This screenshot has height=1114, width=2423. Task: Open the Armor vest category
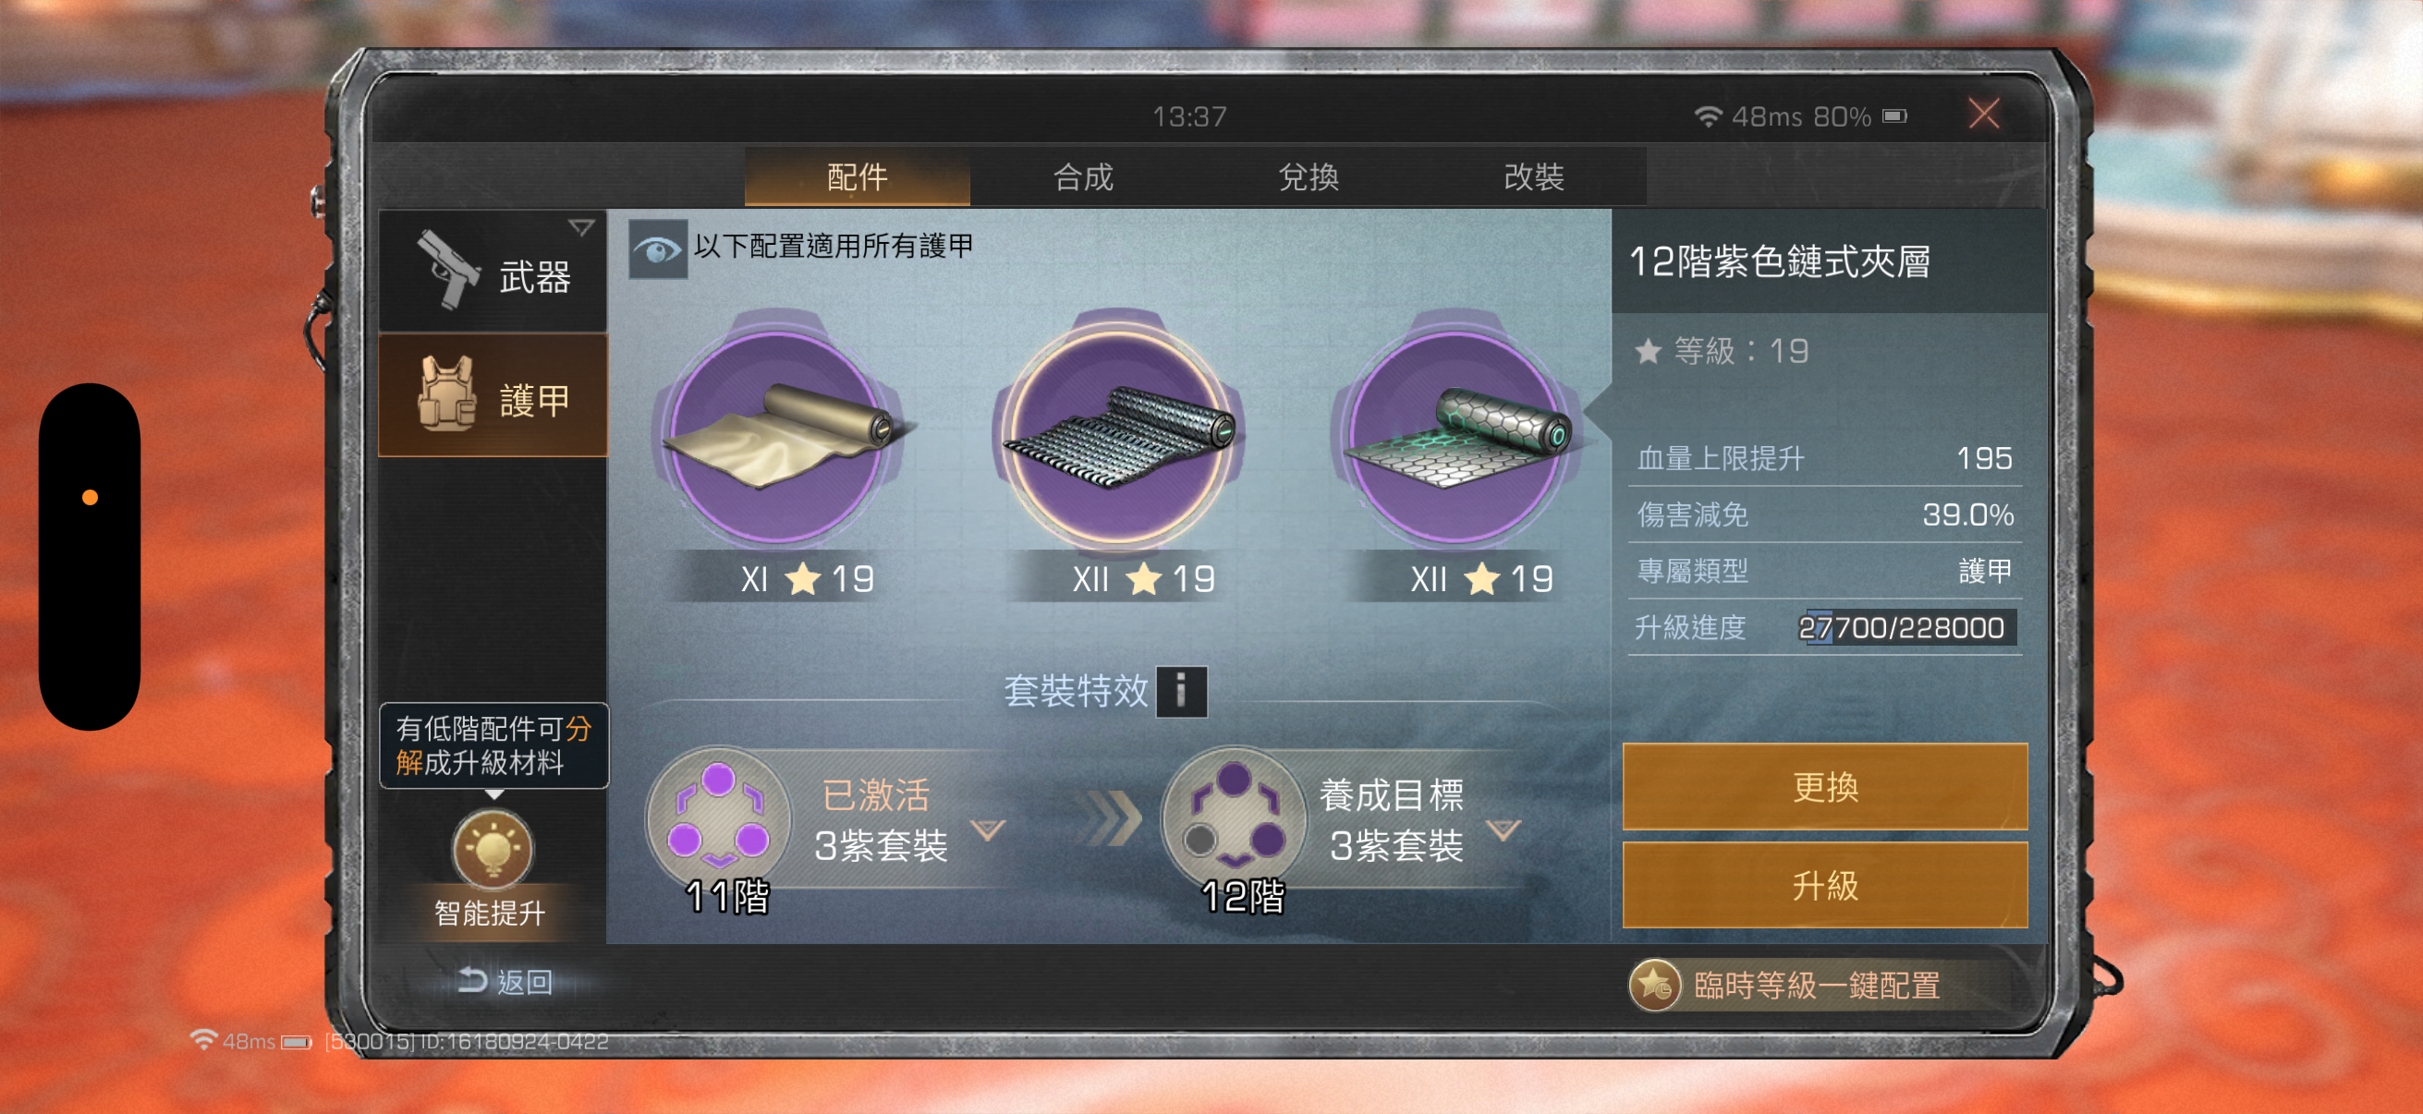pyautogui.click(x=493, y=397)
